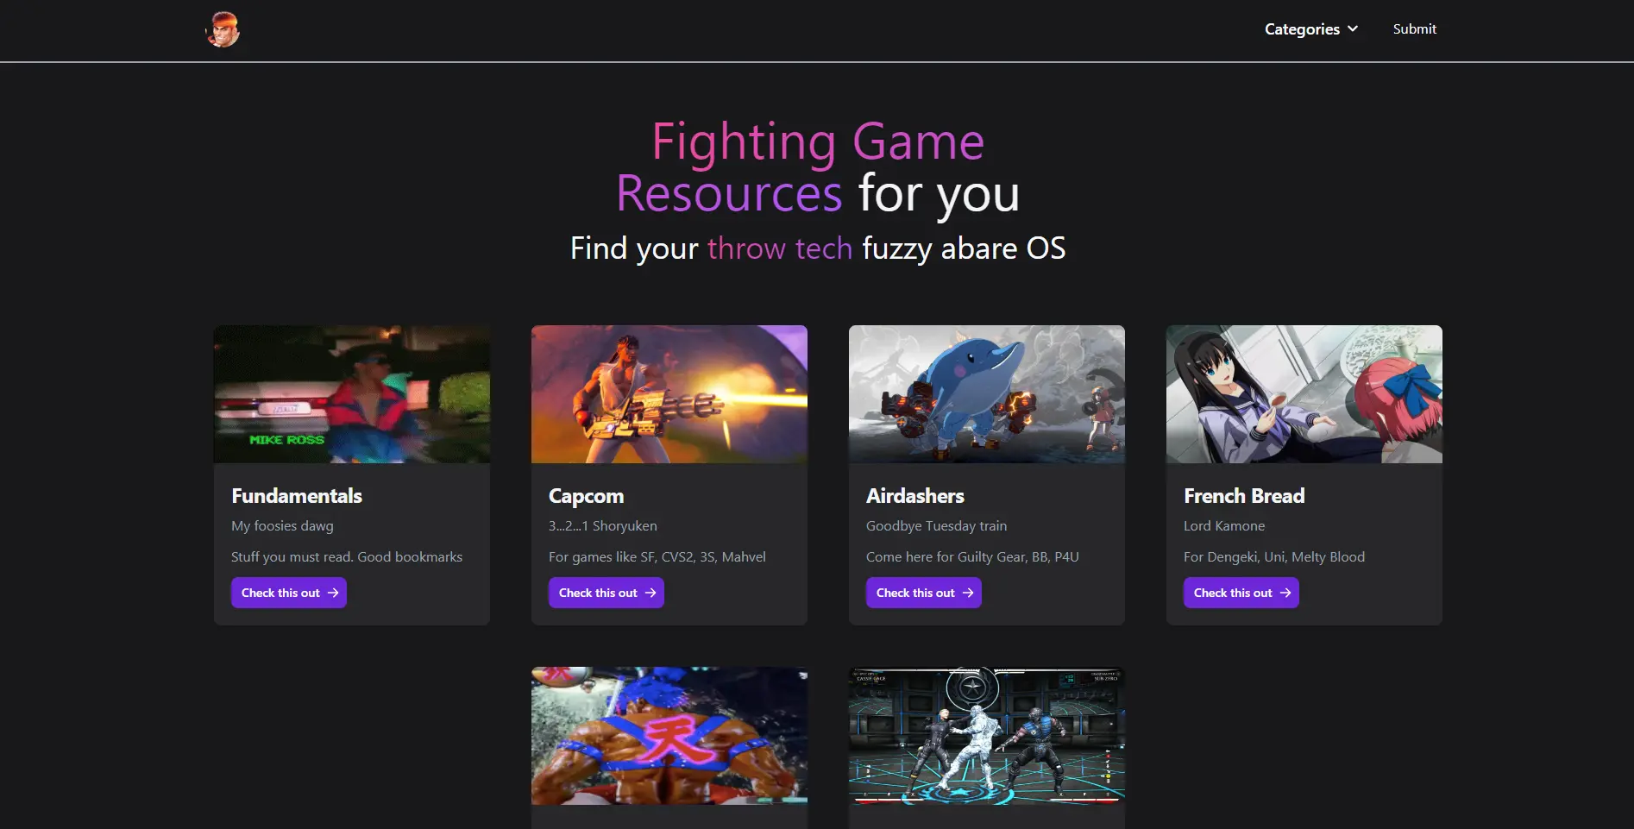This screenshot has height=829, width=1634.
Task: Select the Capcom card title
Action: tap(586, 496)
